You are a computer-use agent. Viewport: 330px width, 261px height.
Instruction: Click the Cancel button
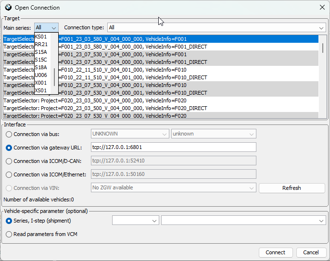311,252
